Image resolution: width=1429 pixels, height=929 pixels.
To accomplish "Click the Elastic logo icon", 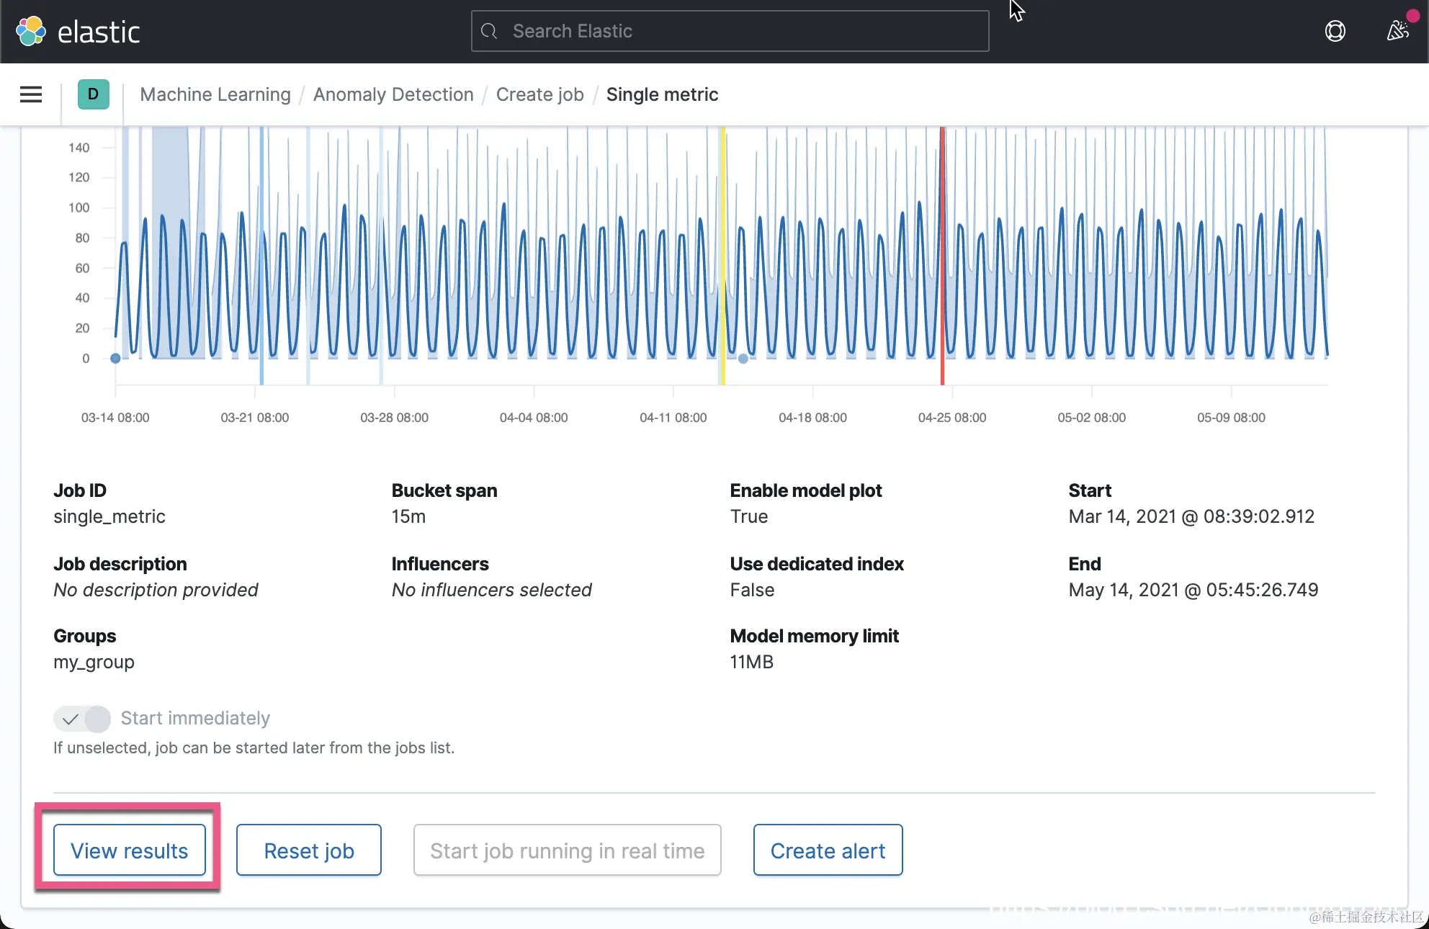I will coord(31,32).
